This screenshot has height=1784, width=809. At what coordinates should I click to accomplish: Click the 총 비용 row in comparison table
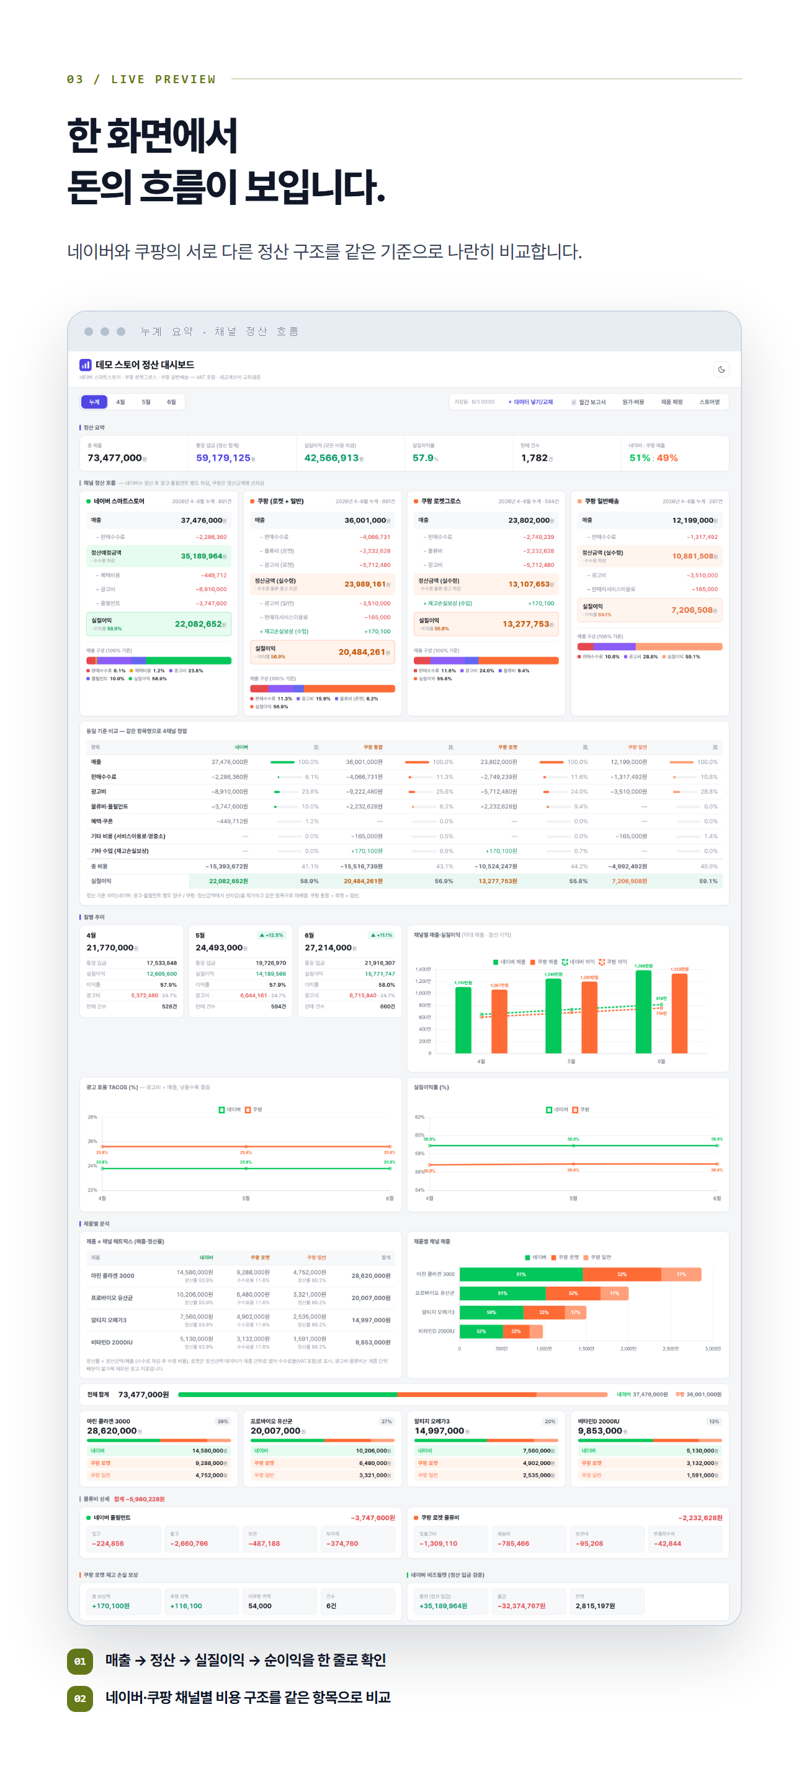point(404,866)
